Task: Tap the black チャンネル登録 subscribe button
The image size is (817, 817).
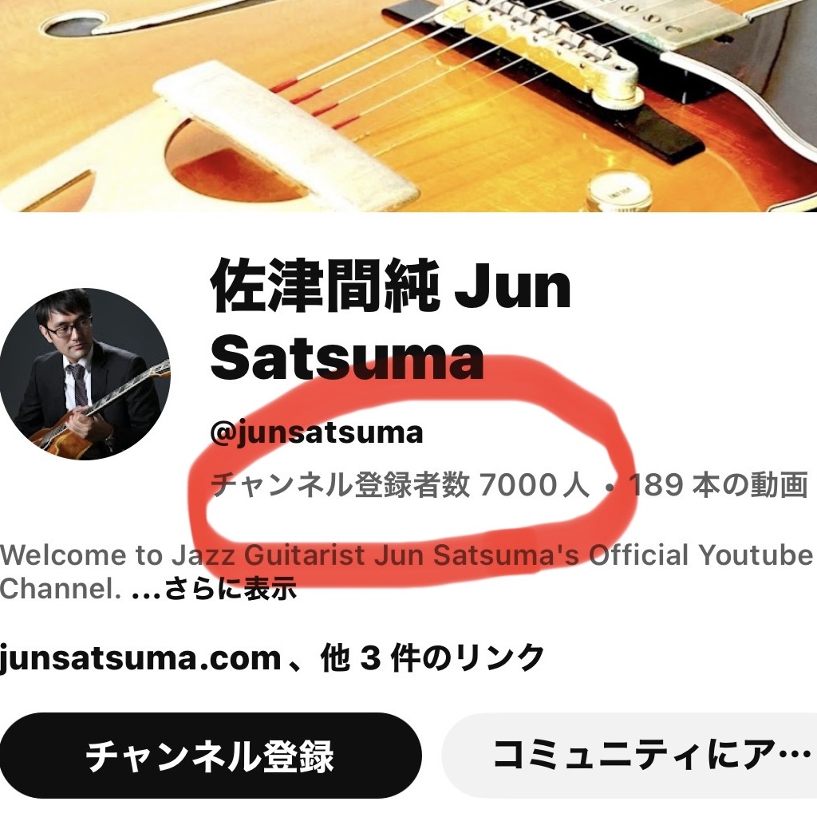Action: [210, 756]
